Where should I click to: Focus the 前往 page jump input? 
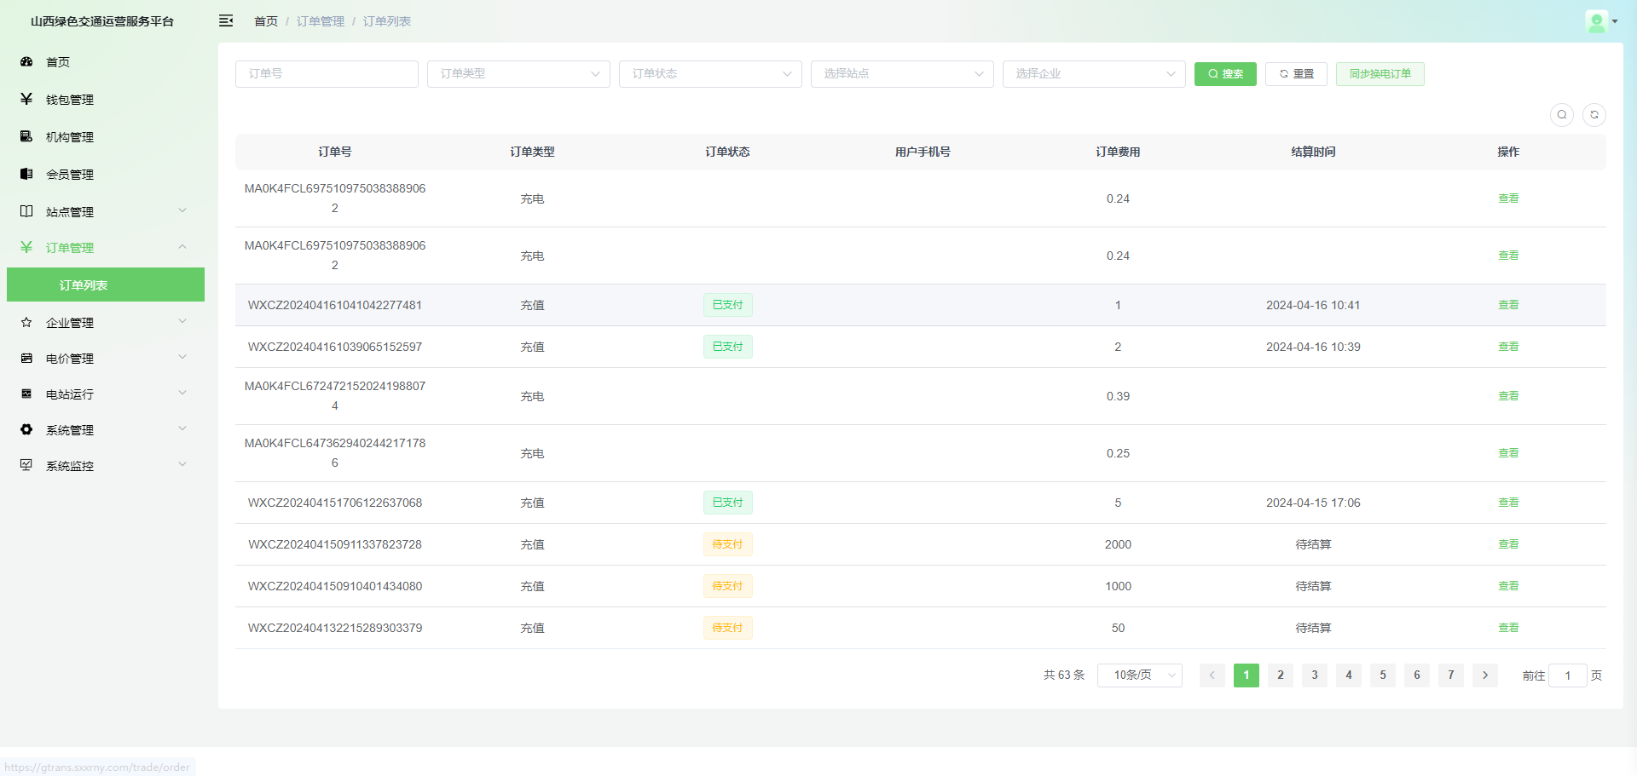point(1567,675)
